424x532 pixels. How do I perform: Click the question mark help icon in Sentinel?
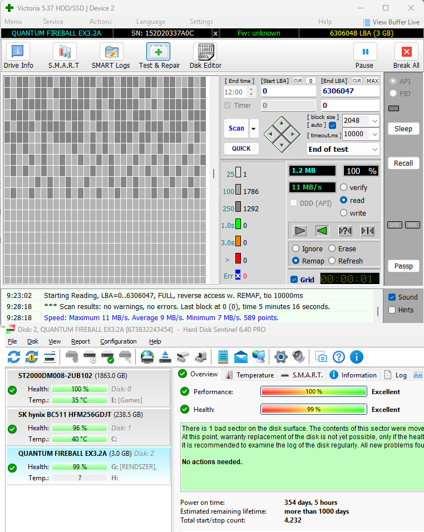click(x=339, y=357)
